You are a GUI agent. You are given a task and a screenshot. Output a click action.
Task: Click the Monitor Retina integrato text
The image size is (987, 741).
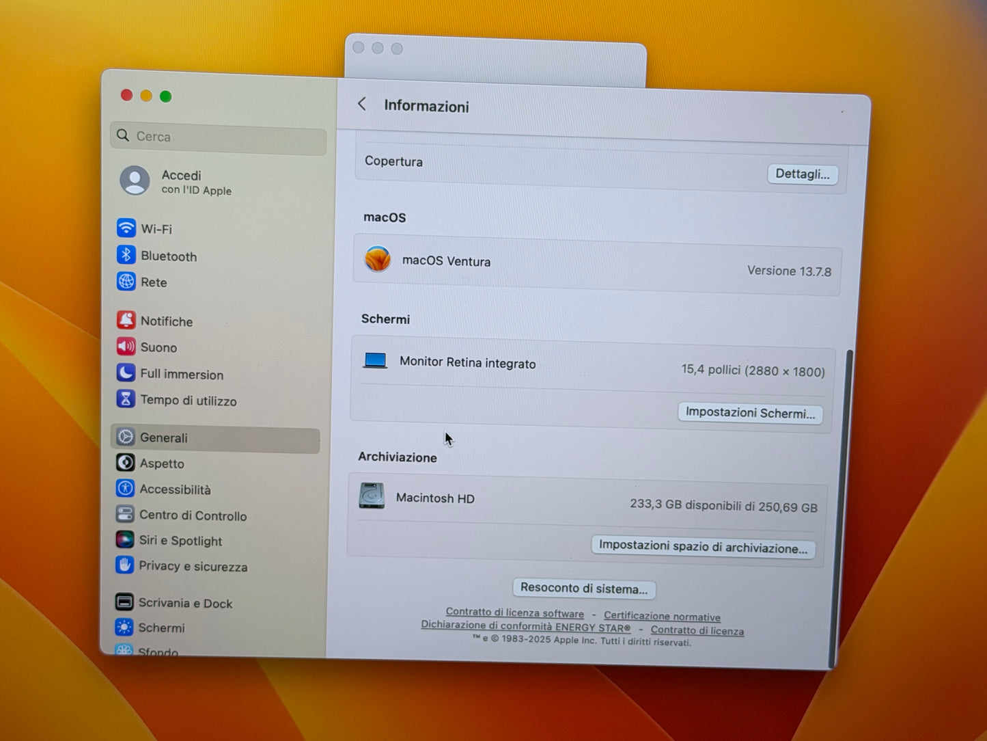[x=467, y=362]
